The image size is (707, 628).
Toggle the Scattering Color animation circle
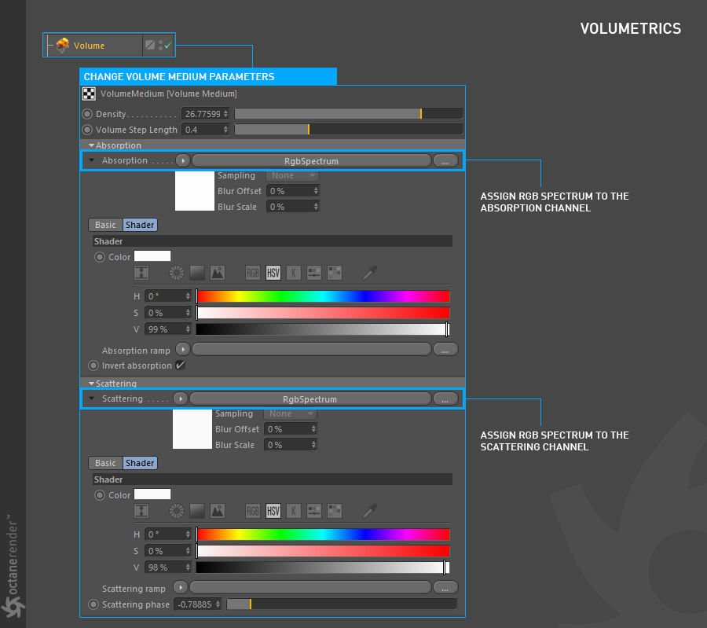point(100,495)
